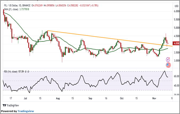Click the 20.00 RSI axis label
The image size is (180, 114).
coord(177,94)
